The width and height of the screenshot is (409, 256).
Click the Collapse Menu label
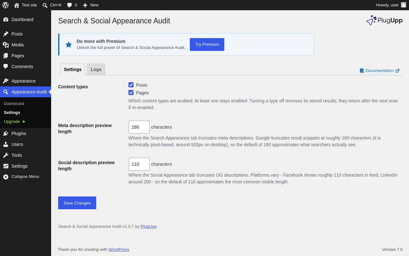point(25,177)
